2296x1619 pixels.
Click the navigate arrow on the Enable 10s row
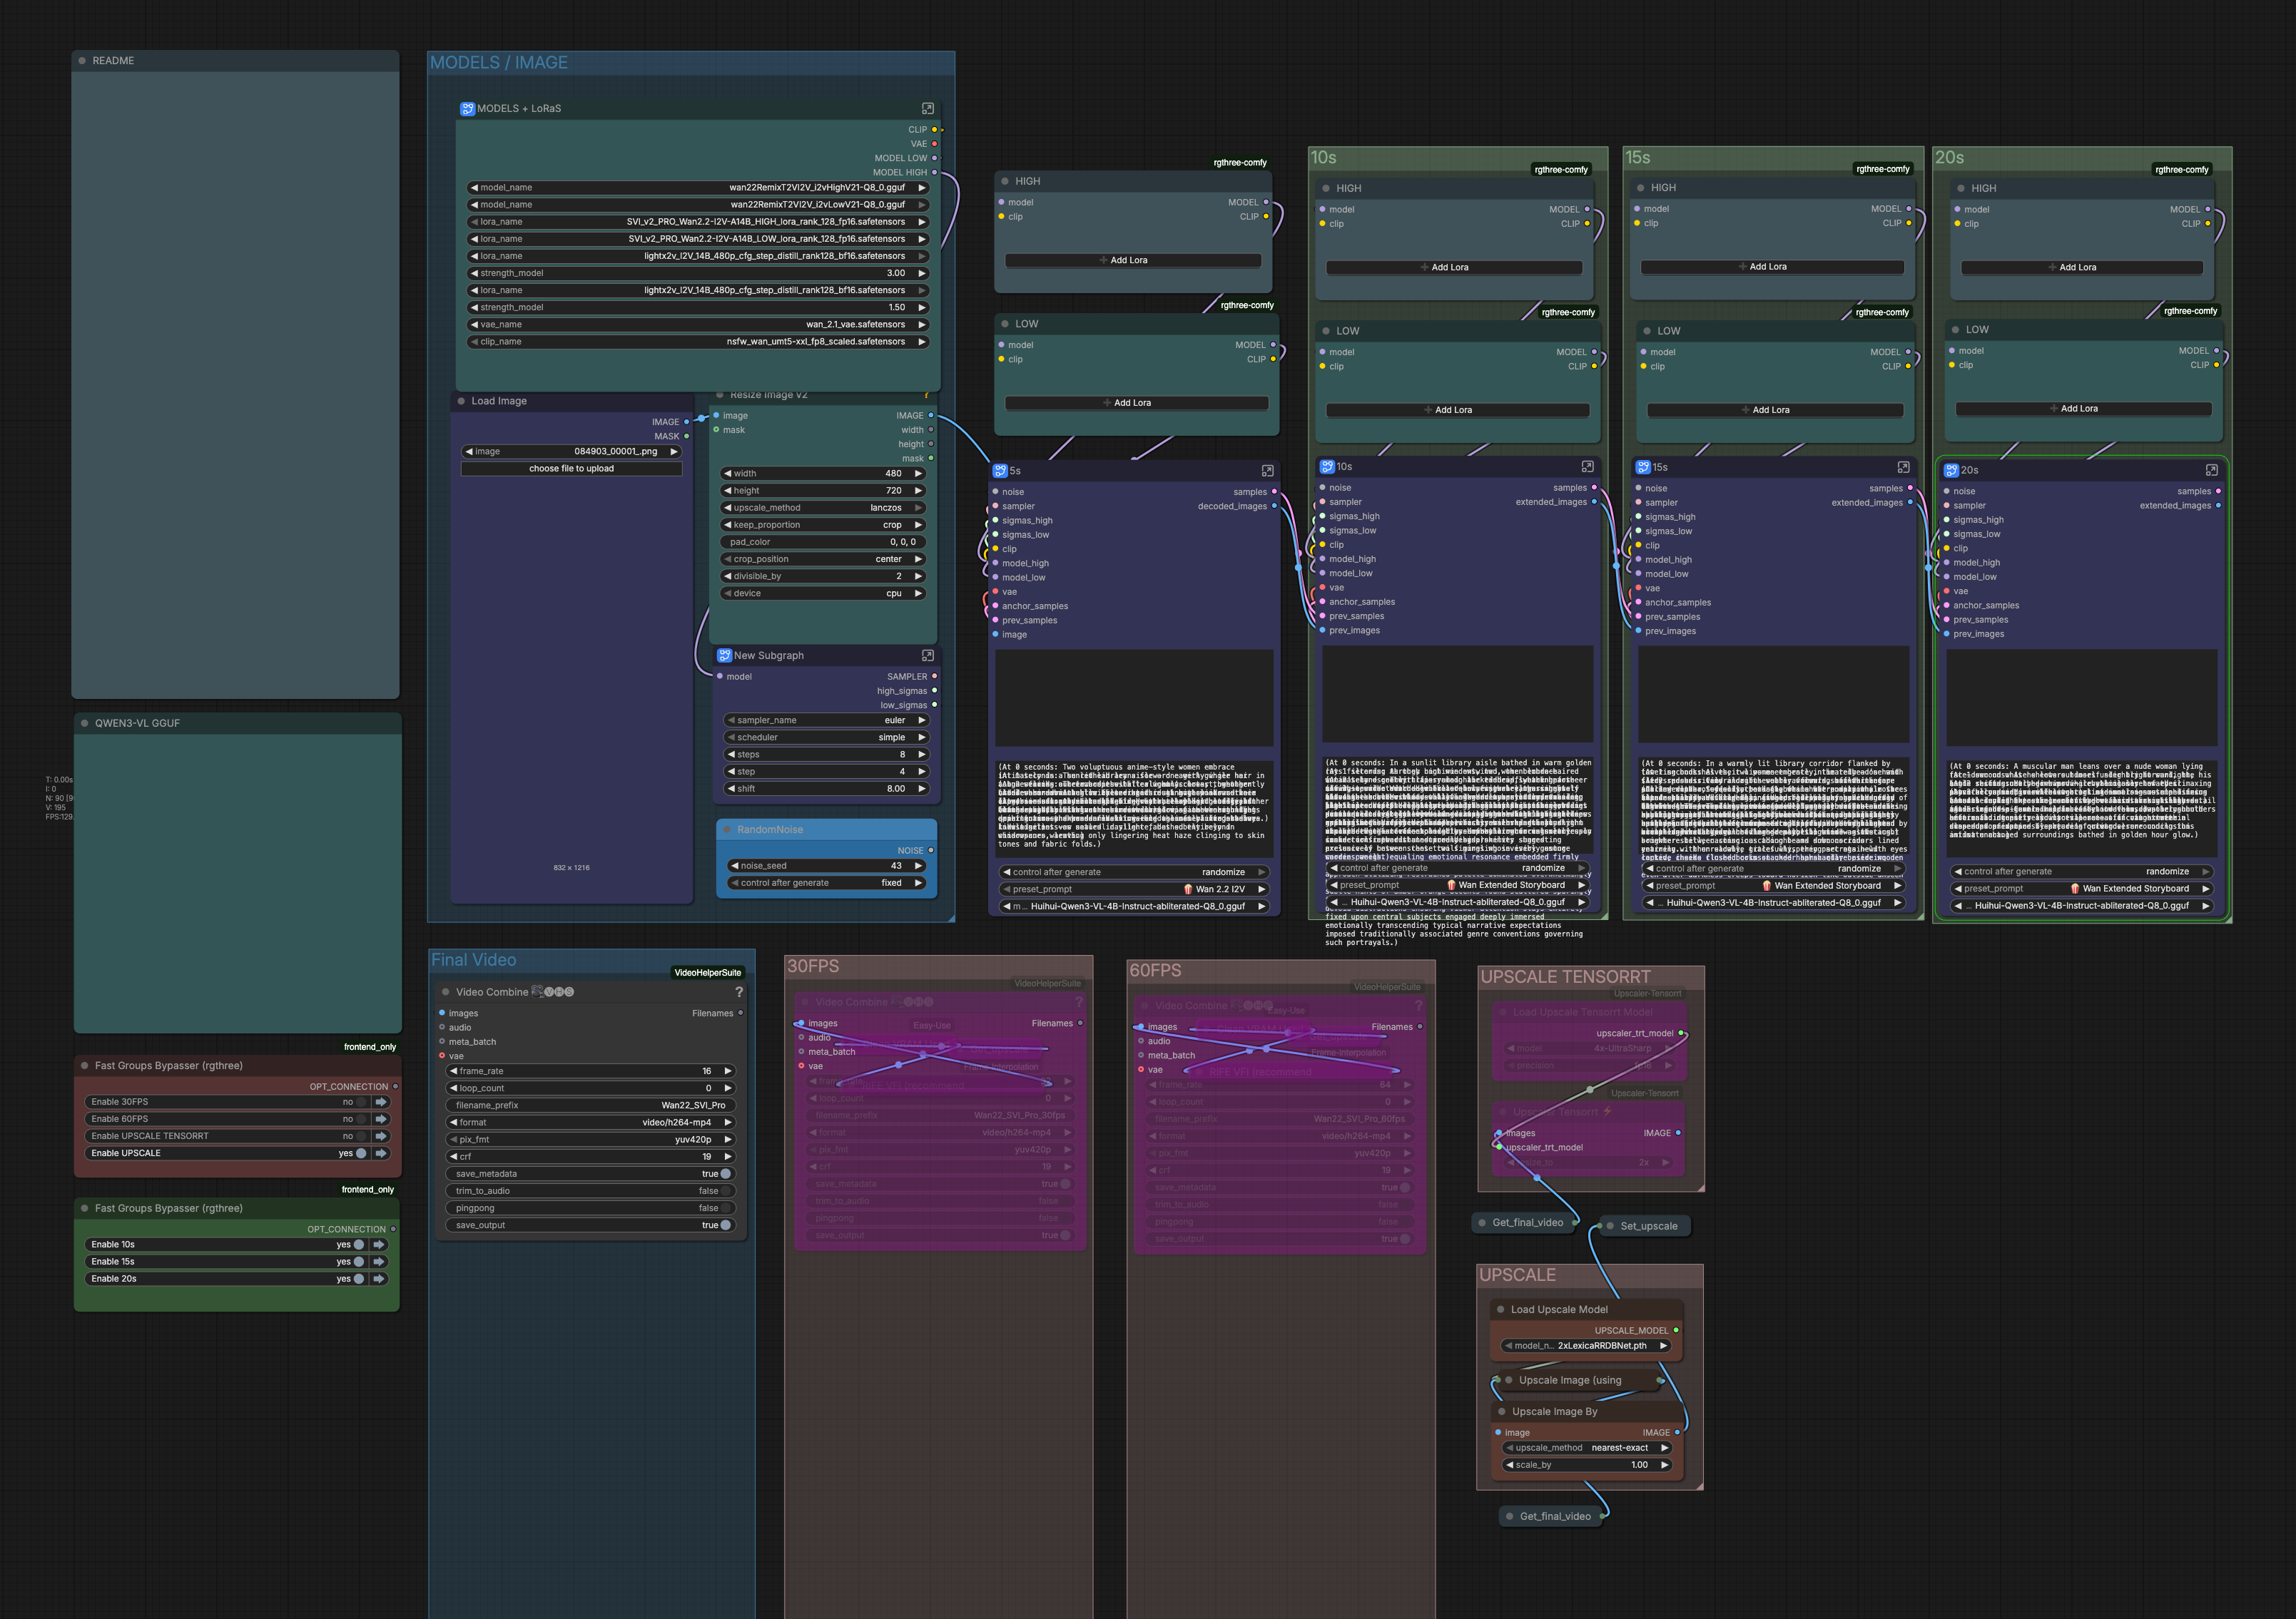(379, 1245)
